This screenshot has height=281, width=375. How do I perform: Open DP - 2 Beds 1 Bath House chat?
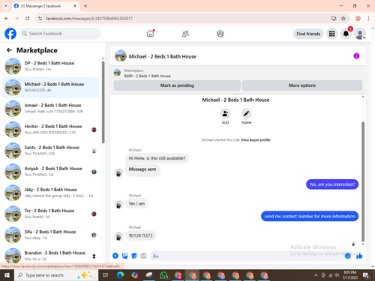[x=50, y=66]
